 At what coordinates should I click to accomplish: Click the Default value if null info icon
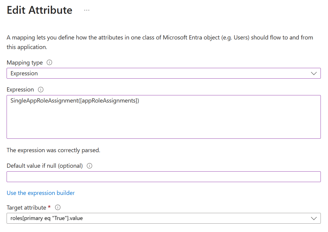(89, 166)
